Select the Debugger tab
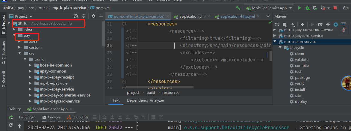 [x=27, y=117]
